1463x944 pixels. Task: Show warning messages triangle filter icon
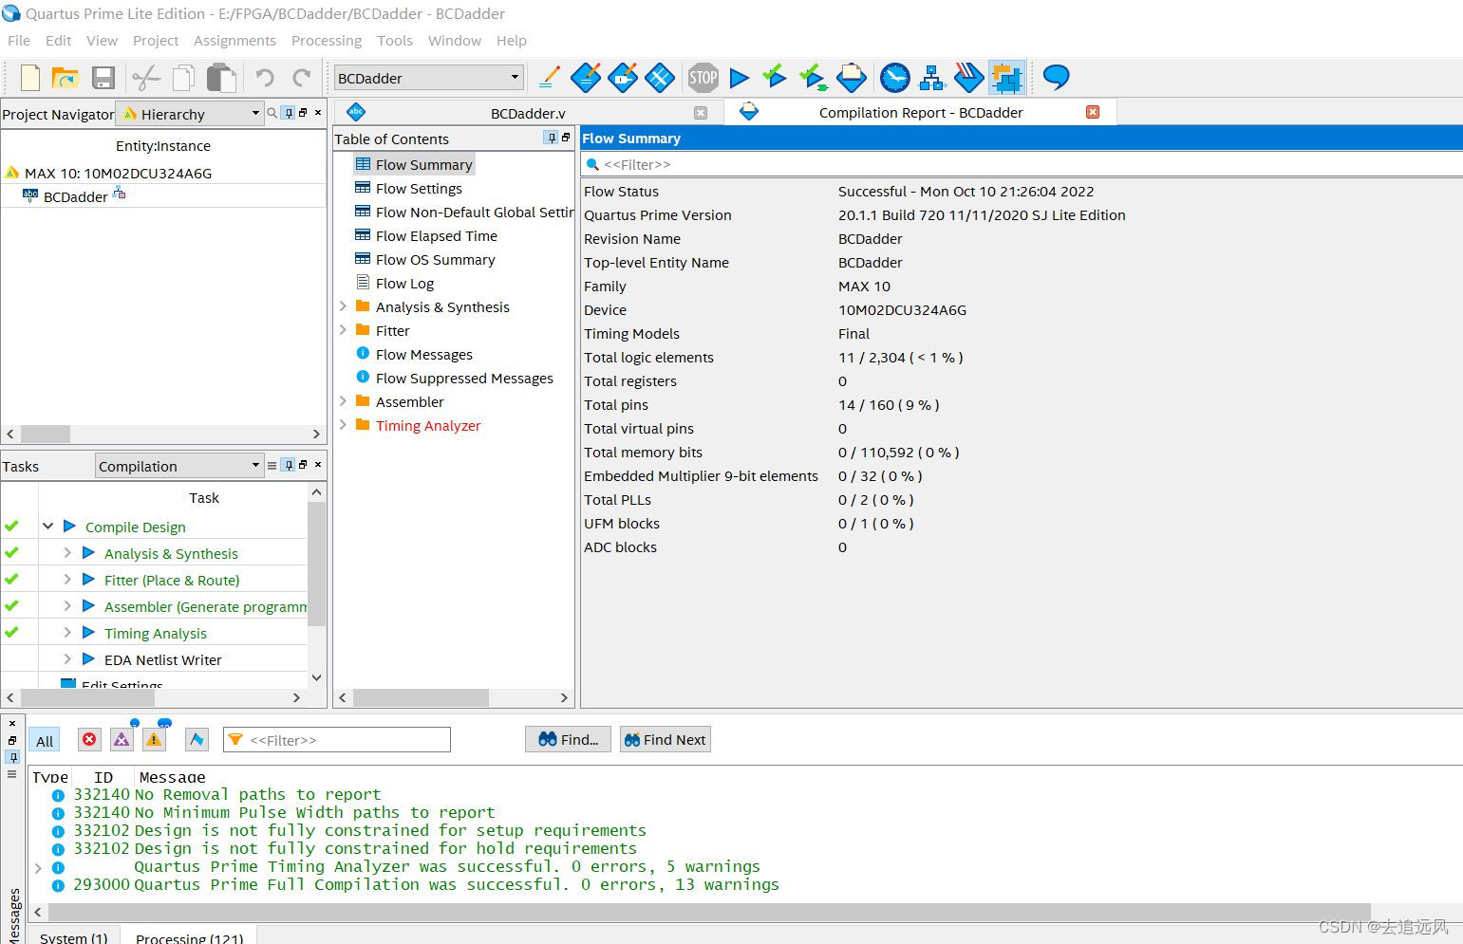click(154, 739)
